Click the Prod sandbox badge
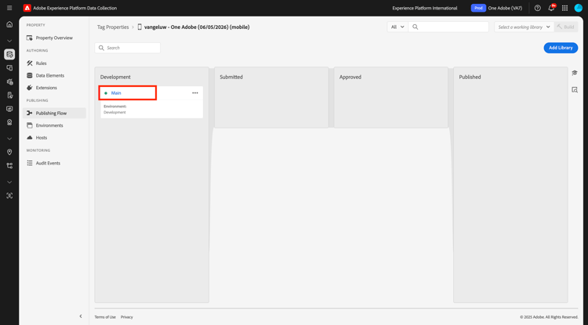This screenshot has width=588, height=325. point(478,8)
